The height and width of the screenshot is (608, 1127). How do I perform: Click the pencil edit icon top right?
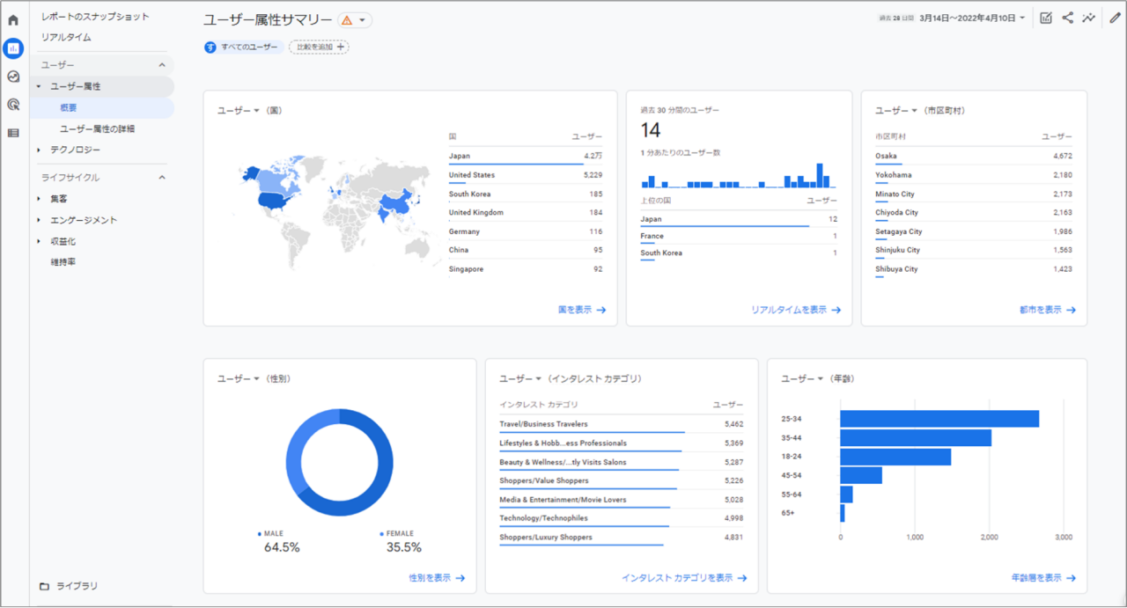pos(1115,18)
